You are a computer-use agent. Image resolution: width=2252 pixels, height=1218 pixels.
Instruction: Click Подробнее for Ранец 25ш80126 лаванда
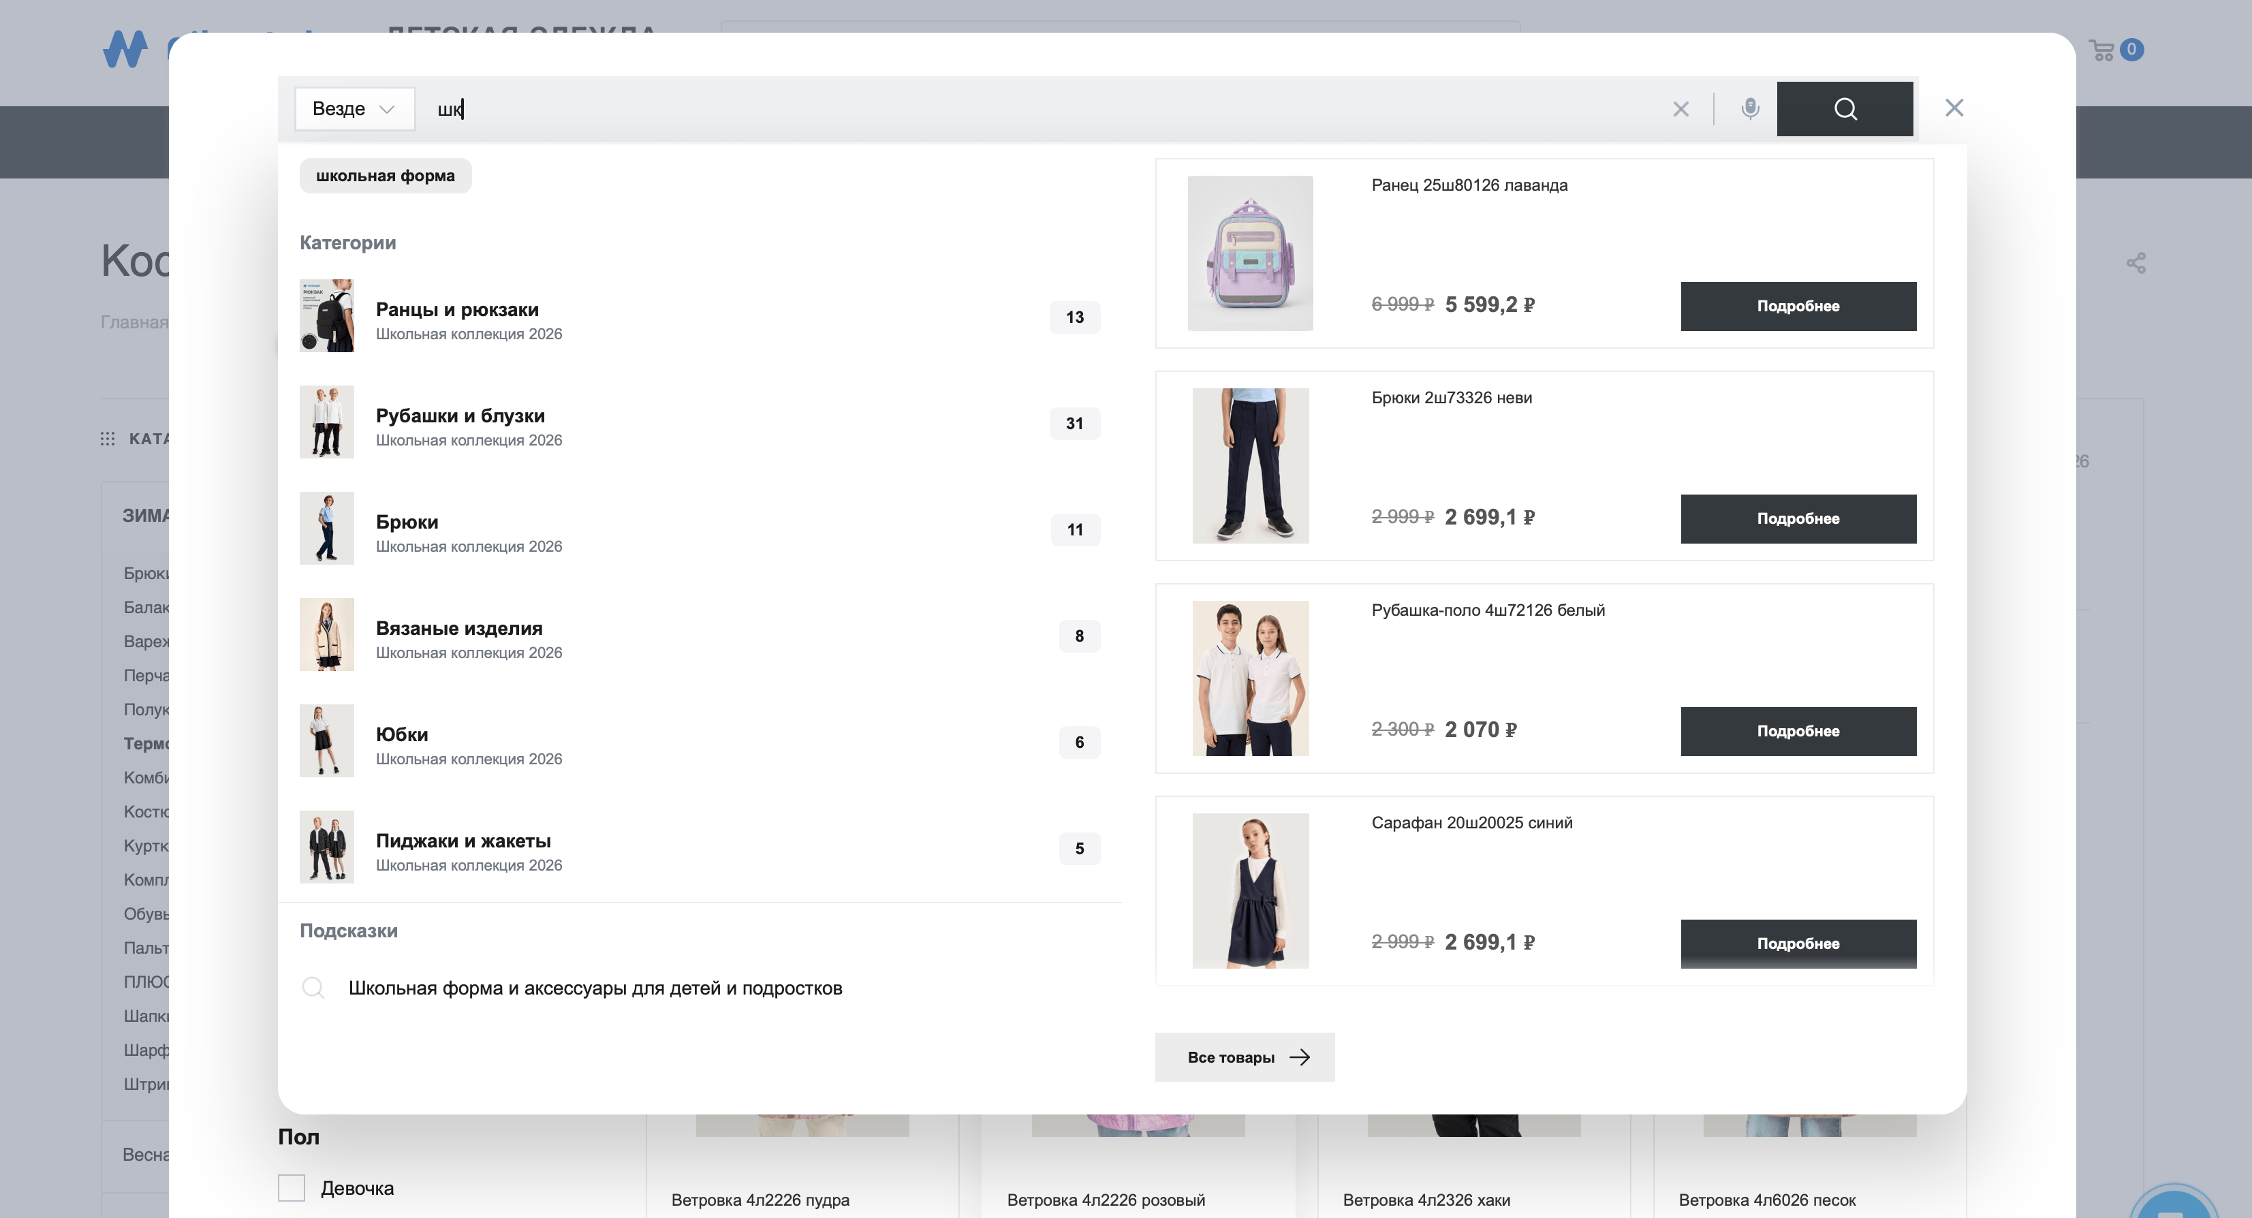pyautogui.click(x=1798, y=306)
